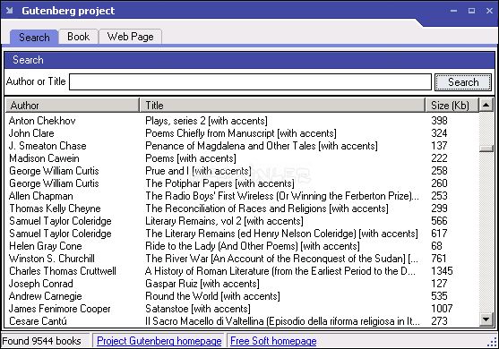Image resolution: width=499 pixels, height=349 pixels.
Task: Select the Charles Thomas Cruttwell row
Action: 242,271
